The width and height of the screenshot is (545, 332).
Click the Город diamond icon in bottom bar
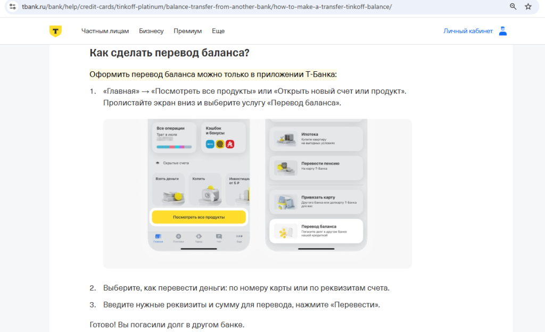tap(199, 236)
